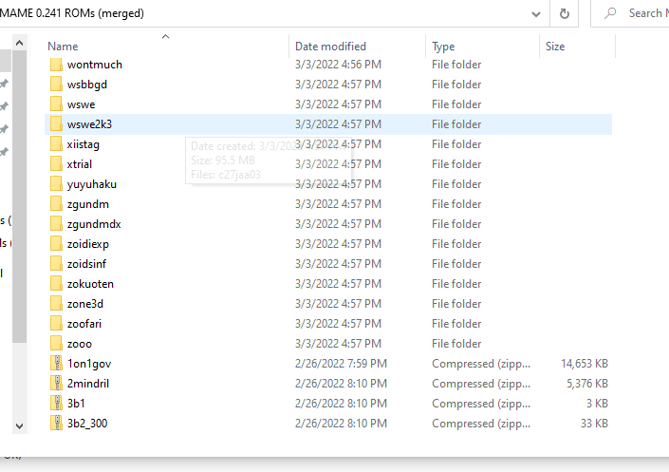669x472 pixels.
Task: Select the zoidiexp folder name
Action: [x=88, y=244]
